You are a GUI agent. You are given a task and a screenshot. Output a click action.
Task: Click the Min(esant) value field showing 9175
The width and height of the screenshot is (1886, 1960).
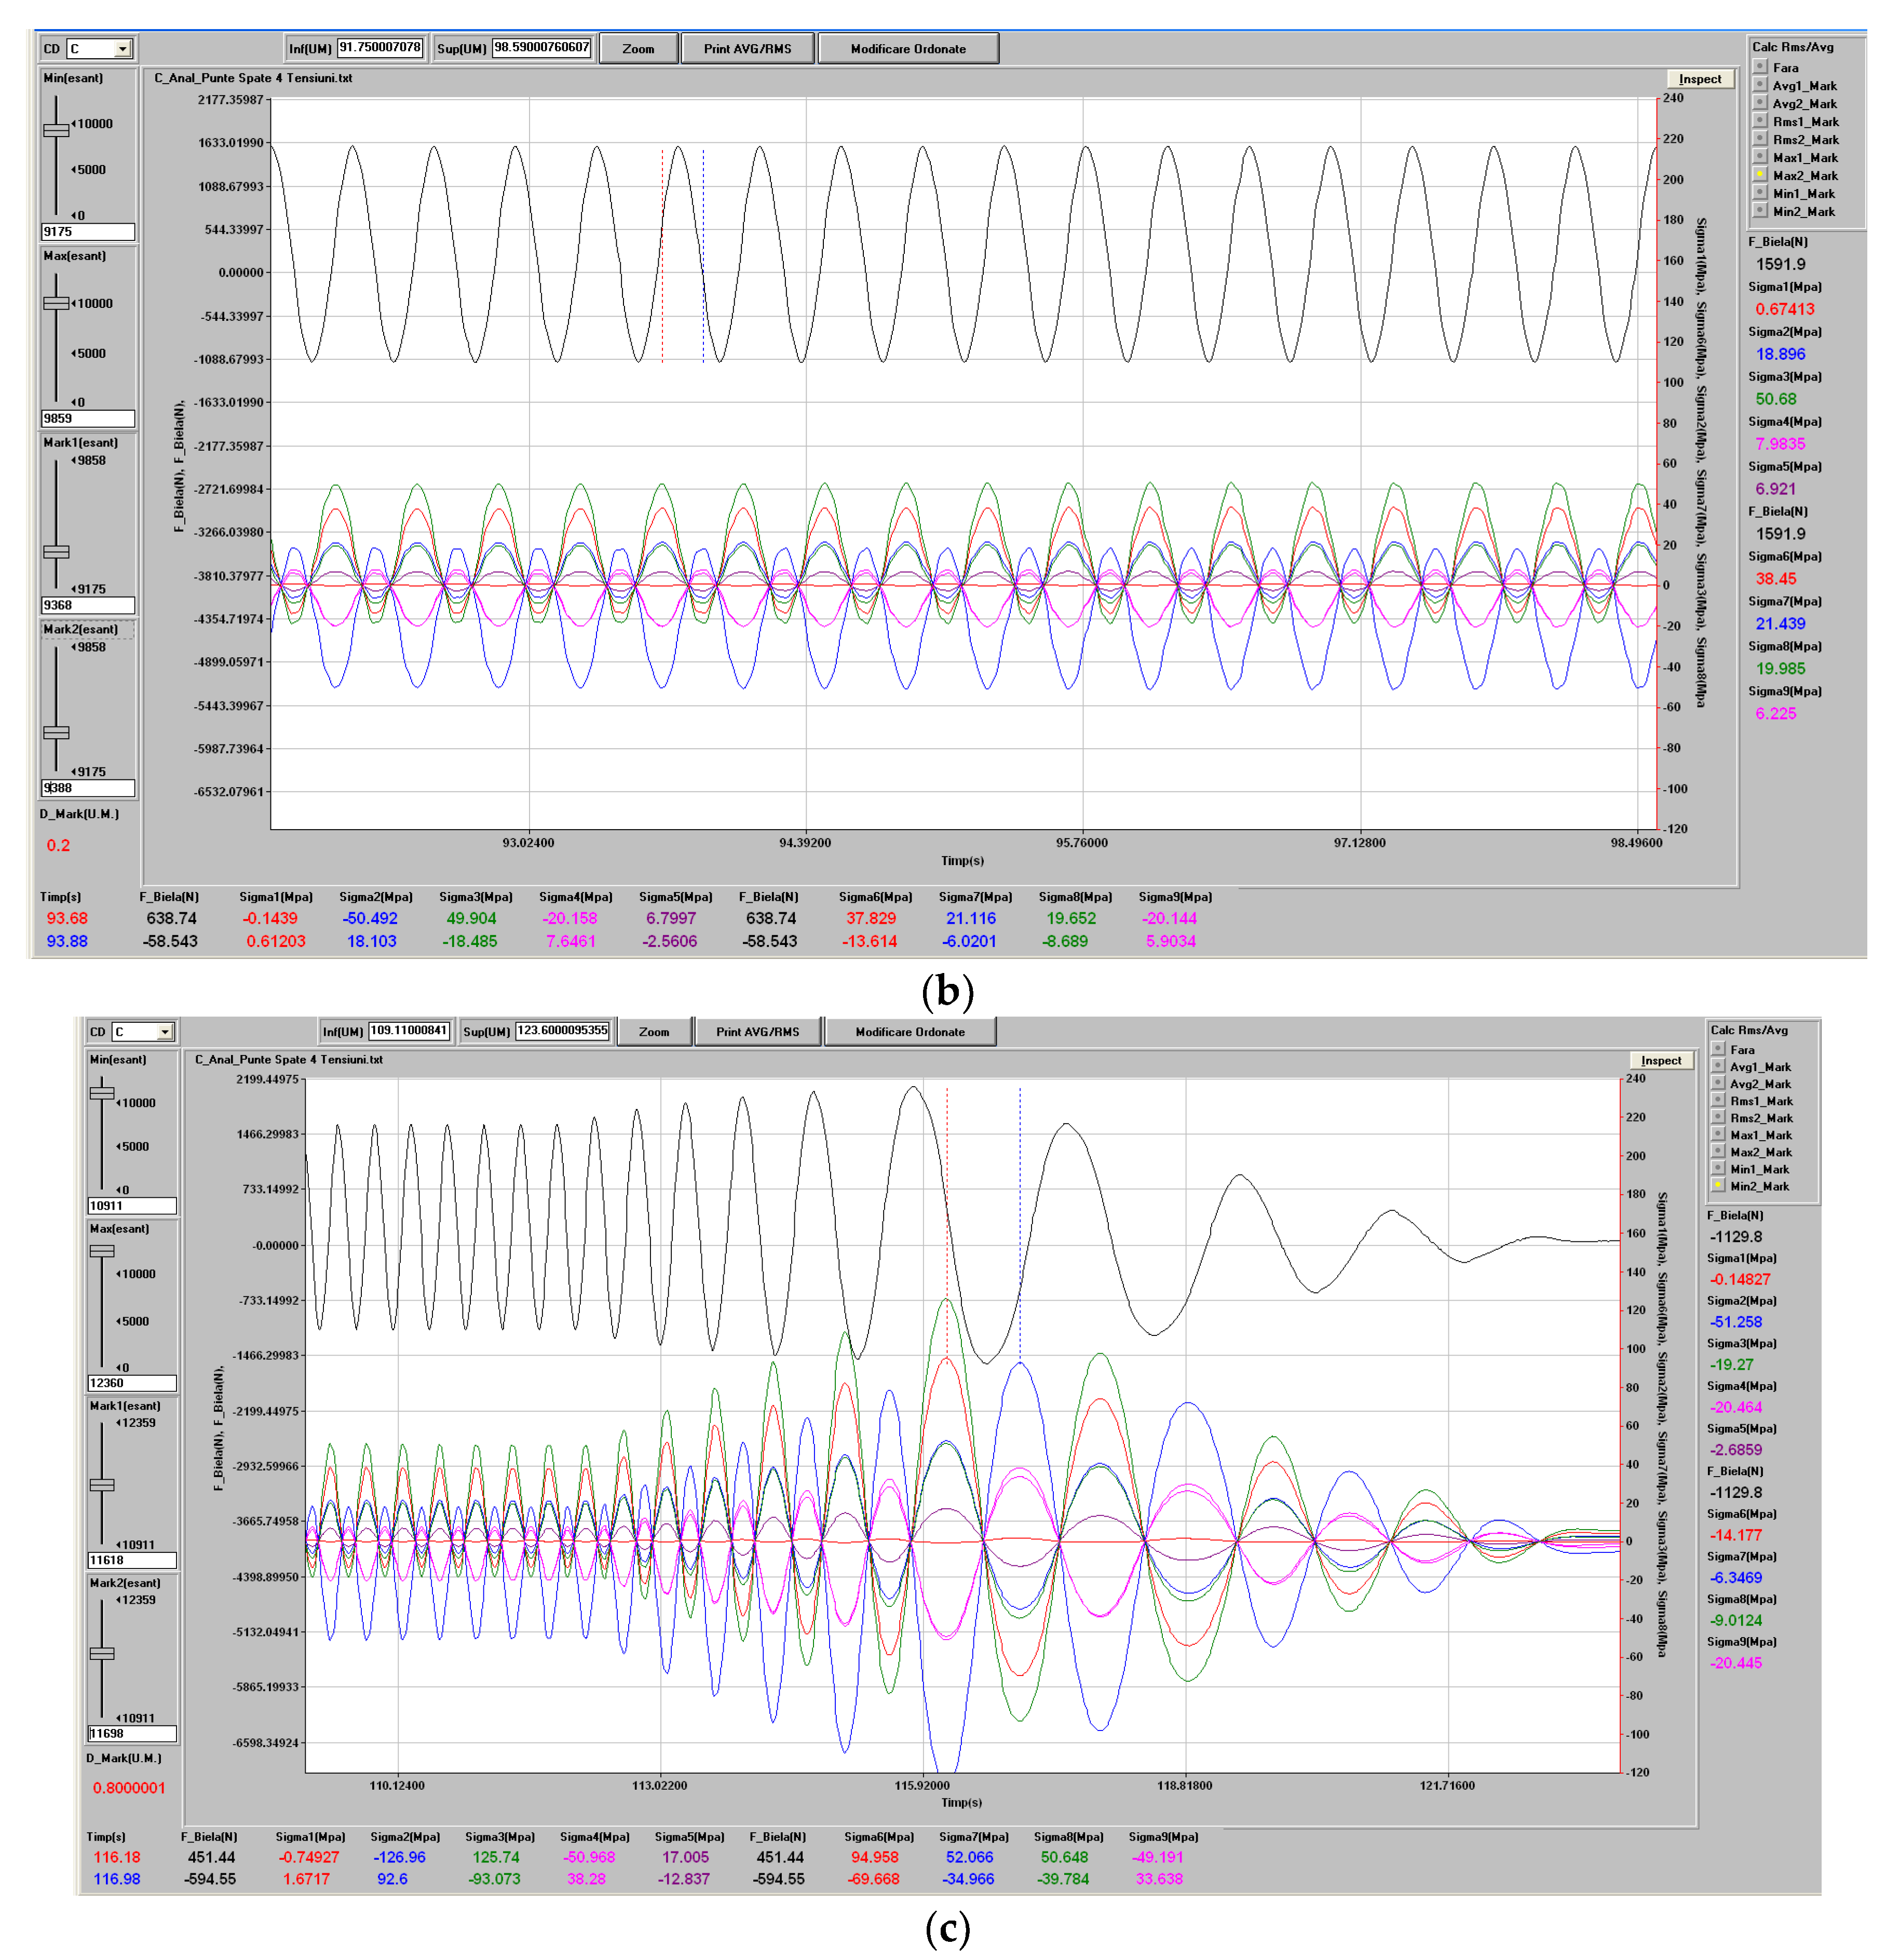point(88,232)
